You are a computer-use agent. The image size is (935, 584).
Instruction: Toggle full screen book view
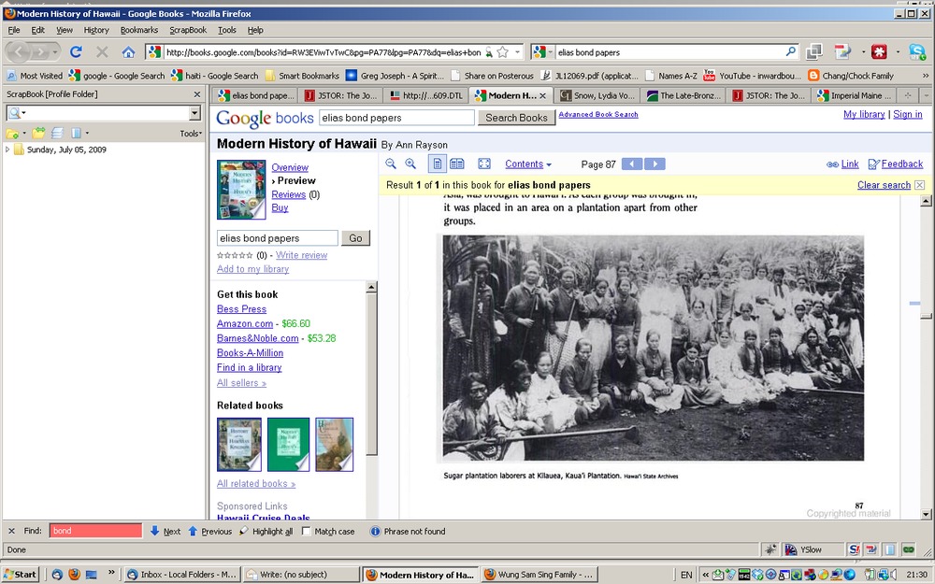[x=484, y=164]
